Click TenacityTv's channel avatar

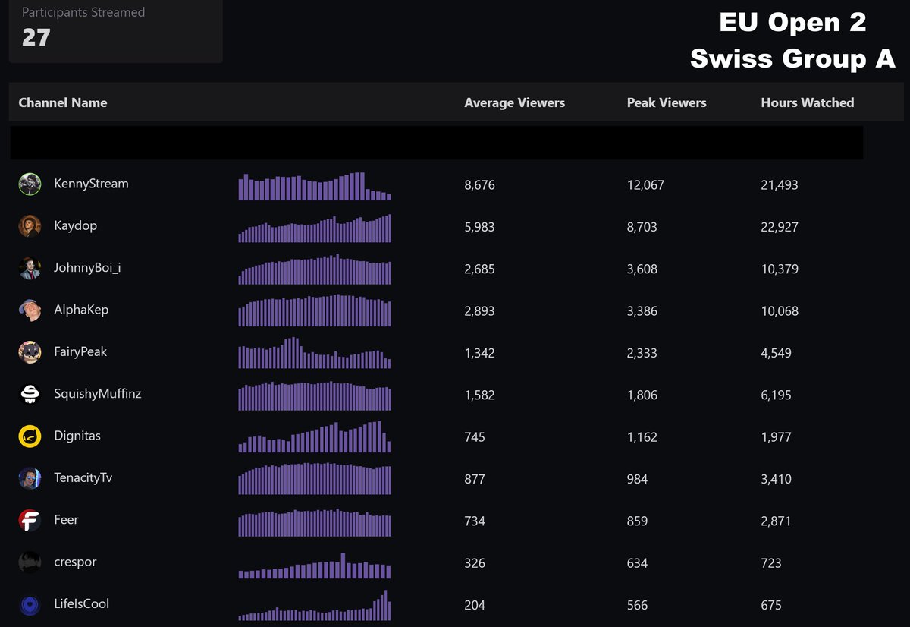click(x=30, y=478)
